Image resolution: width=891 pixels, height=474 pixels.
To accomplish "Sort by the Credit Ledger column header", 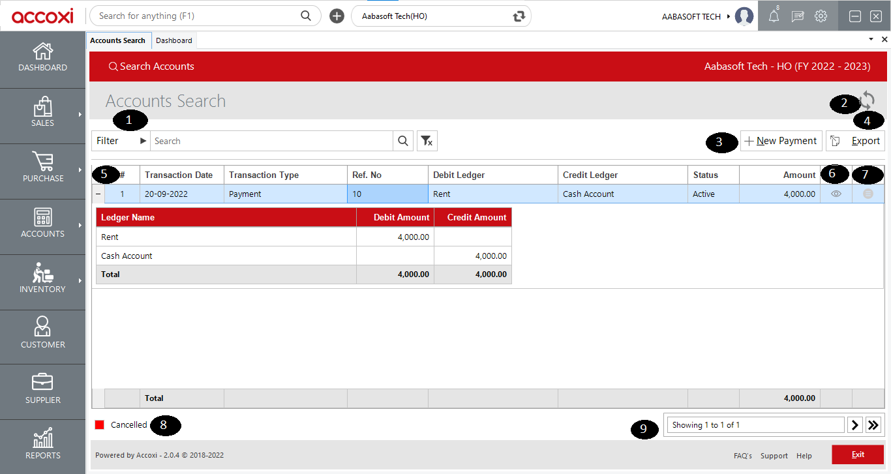I will click(x=623, y=175).
